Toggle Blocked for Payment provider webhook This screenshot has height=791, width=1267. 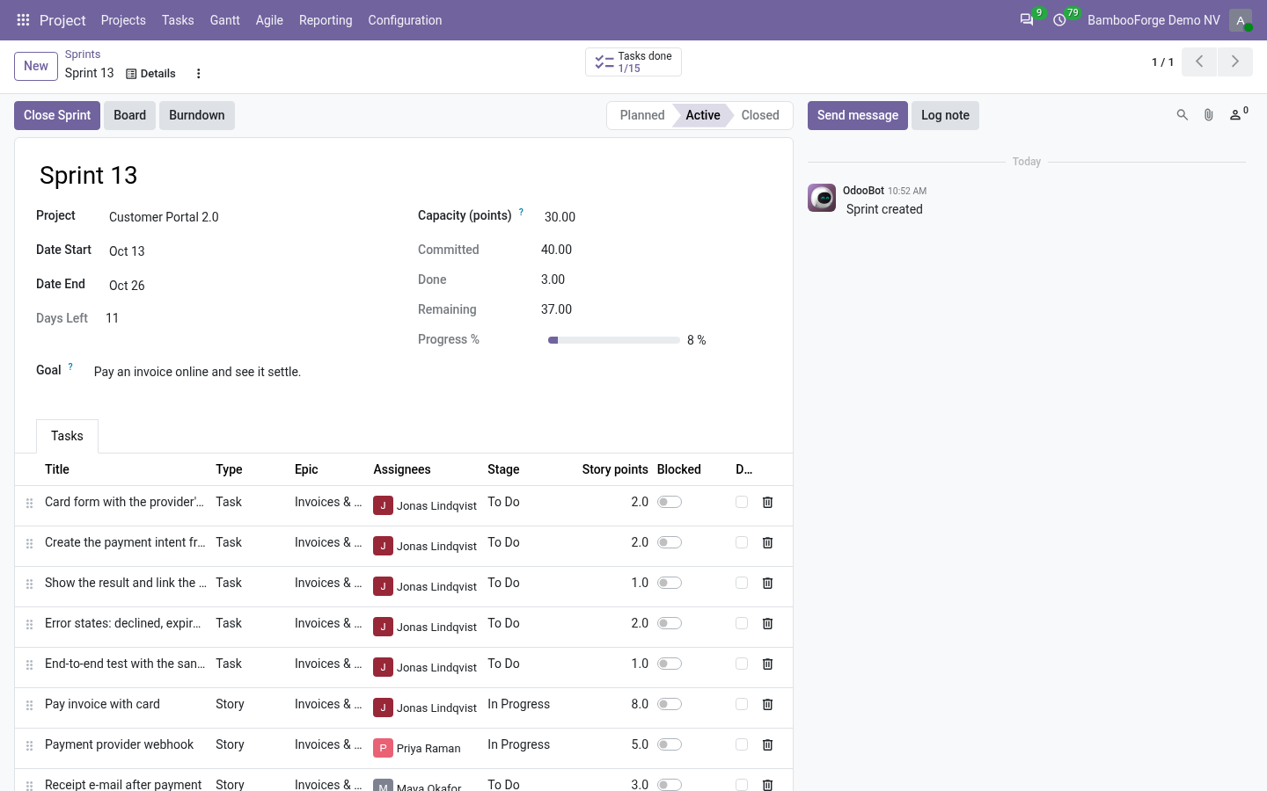[670, 744]
